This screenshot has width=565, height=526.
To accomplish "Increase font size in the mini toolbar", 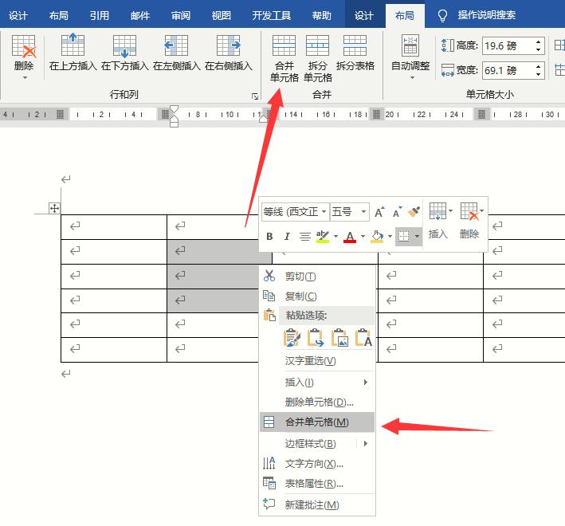I will (x=379, y=212).
